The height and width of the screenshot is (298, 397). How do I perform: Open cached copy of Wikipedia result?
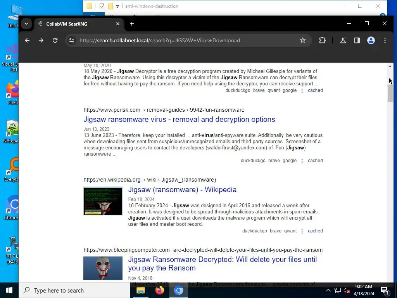(x=315, y=231)
